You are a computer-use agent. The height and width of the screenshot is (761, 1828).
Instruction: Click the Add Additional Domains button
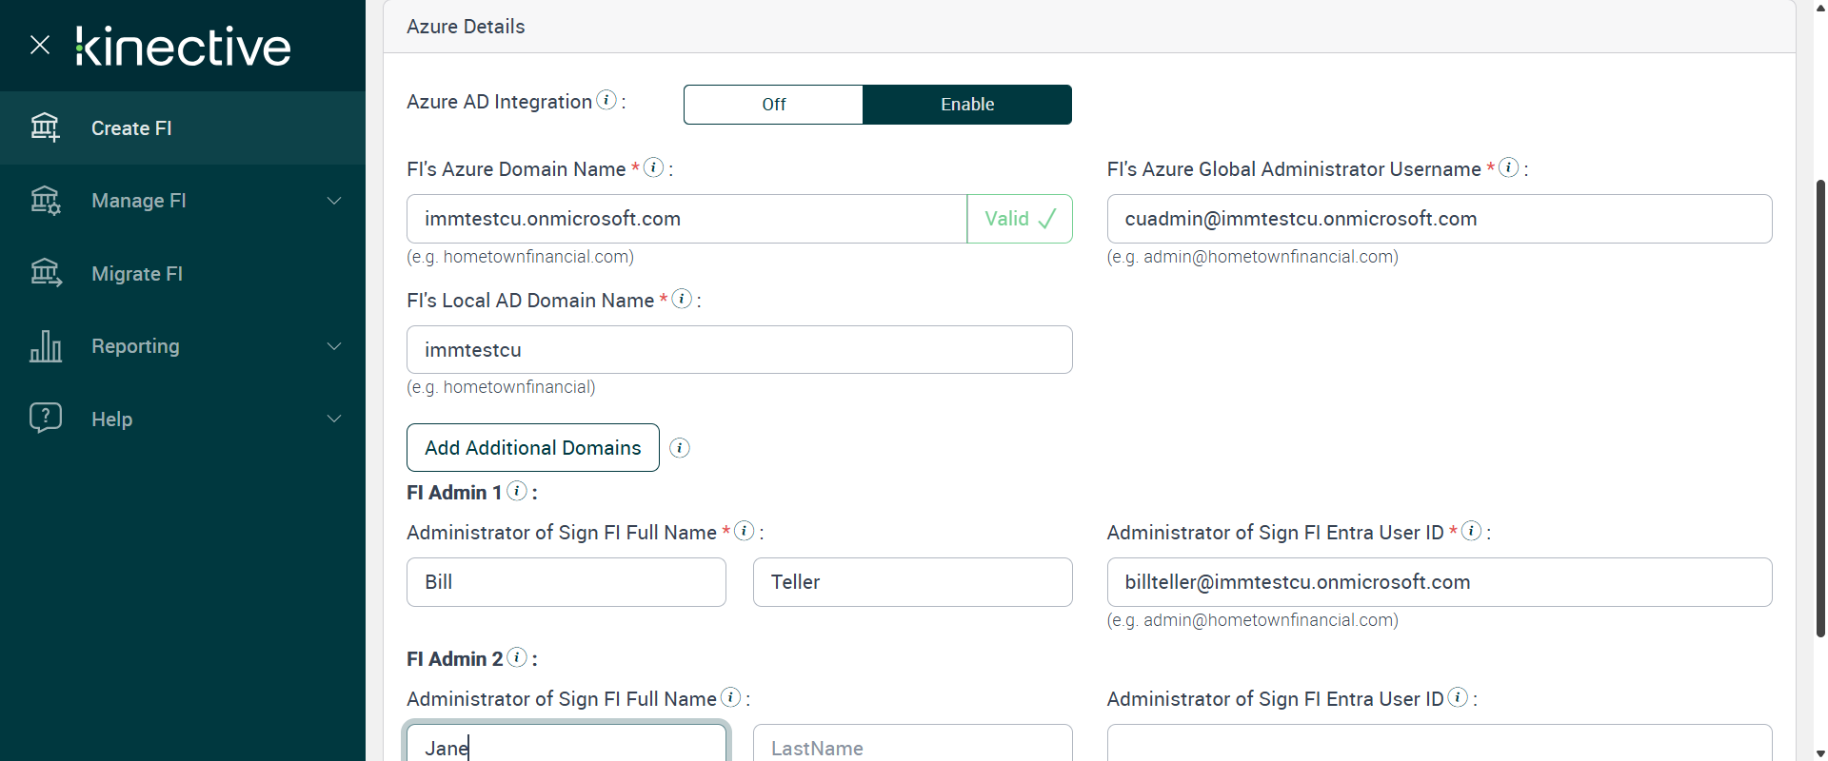[x=533, y=448]
